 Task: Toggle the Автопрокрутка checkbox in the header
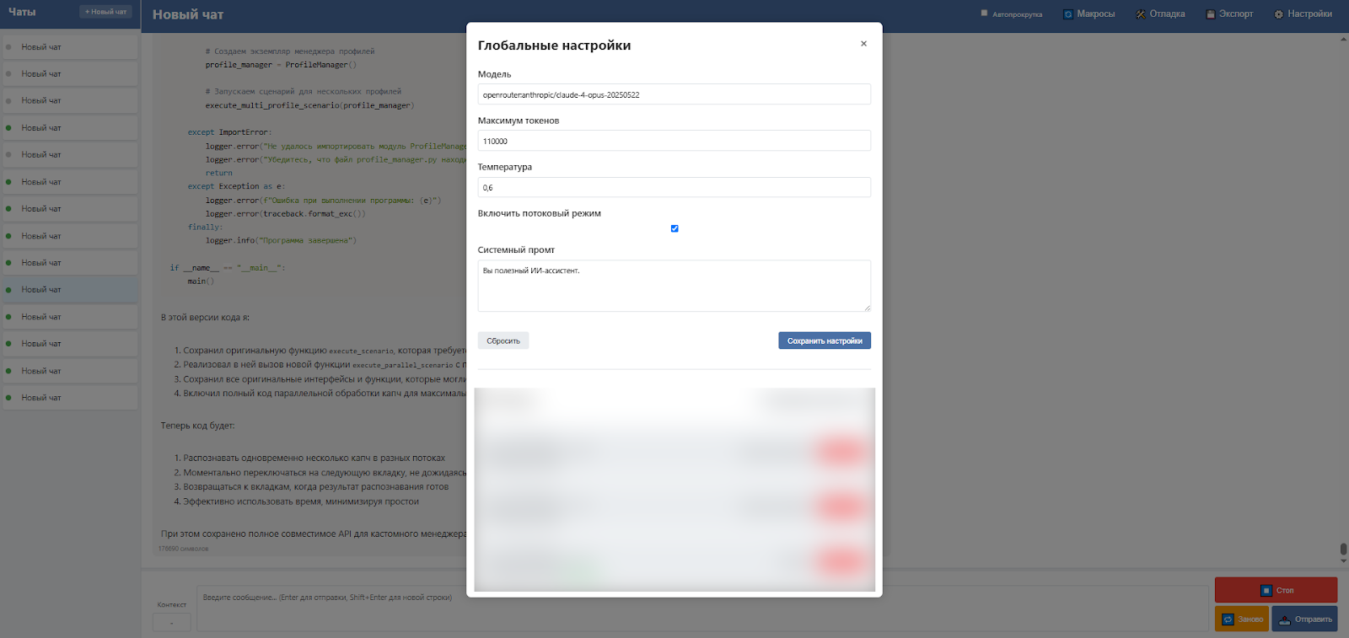pos(984,13)
